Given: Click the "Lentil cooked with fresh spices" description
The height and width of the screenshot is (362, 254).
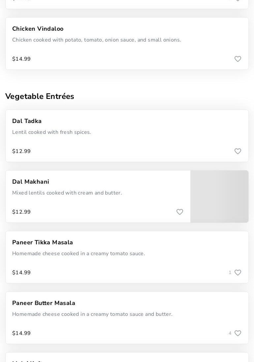Looking at the screenshot, I should (x=51, y=132).
